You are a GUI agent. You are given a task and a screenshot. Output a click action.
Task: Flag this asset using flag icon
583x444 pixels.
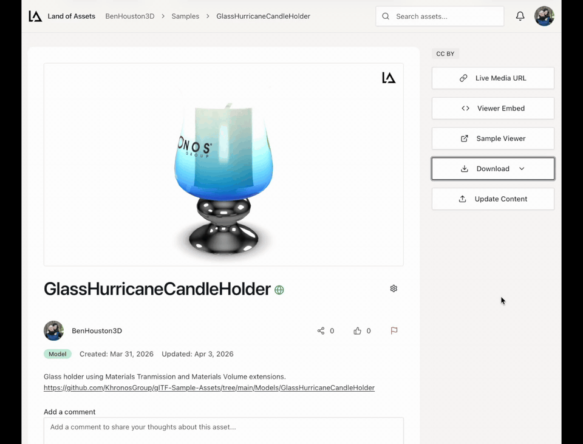[x=394, y=330]
